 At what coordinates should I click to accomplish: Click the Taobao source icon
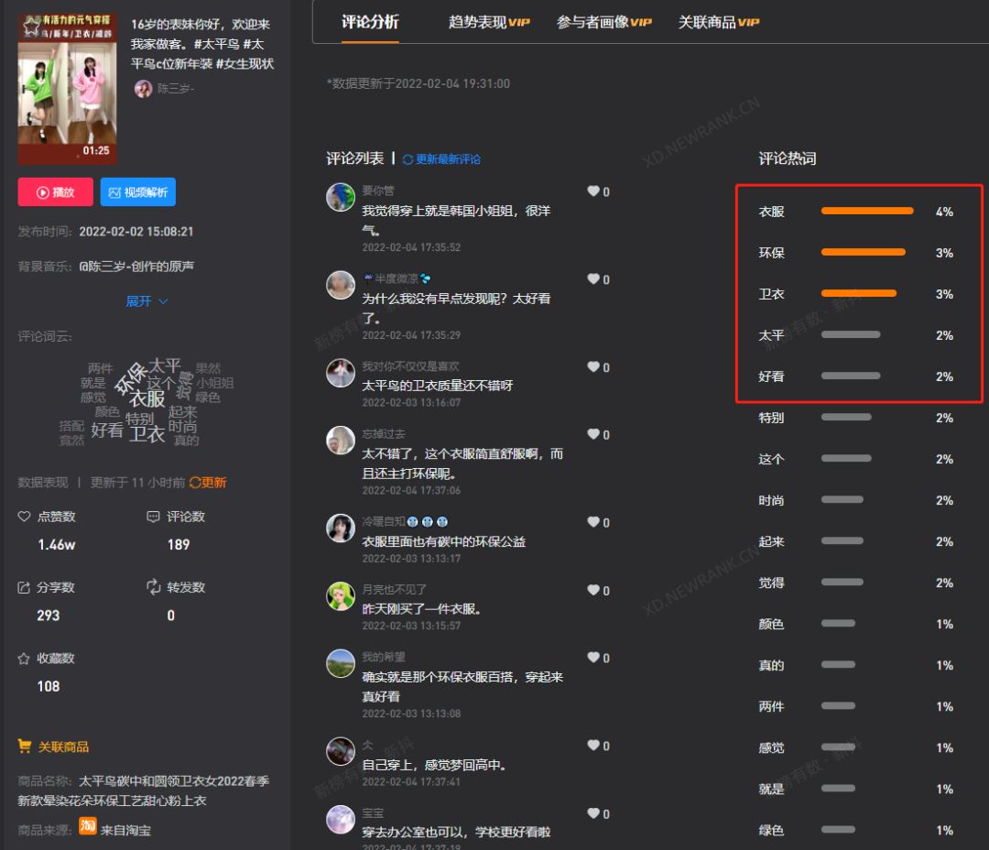point(88,825)
